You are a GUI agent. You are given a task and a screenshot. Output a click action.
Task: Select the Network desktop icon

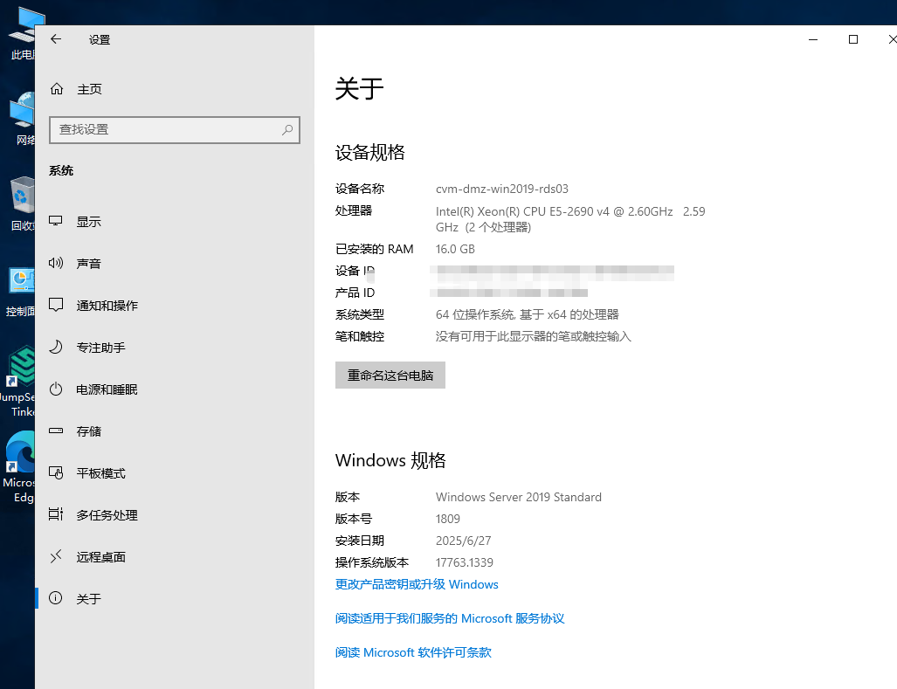click(23, 119)
